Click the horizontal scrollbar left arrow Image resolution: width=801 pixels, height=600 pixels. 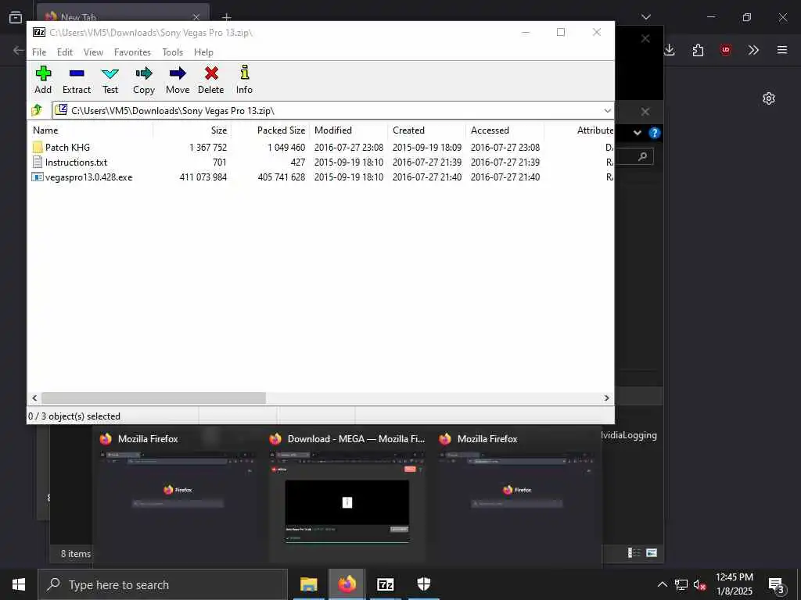pos(34,398)
